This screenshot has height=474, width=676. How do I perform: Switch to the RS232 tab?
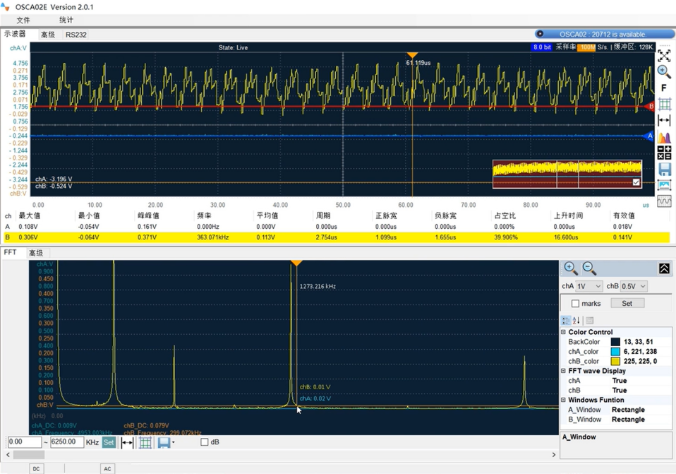pos(76,34)
